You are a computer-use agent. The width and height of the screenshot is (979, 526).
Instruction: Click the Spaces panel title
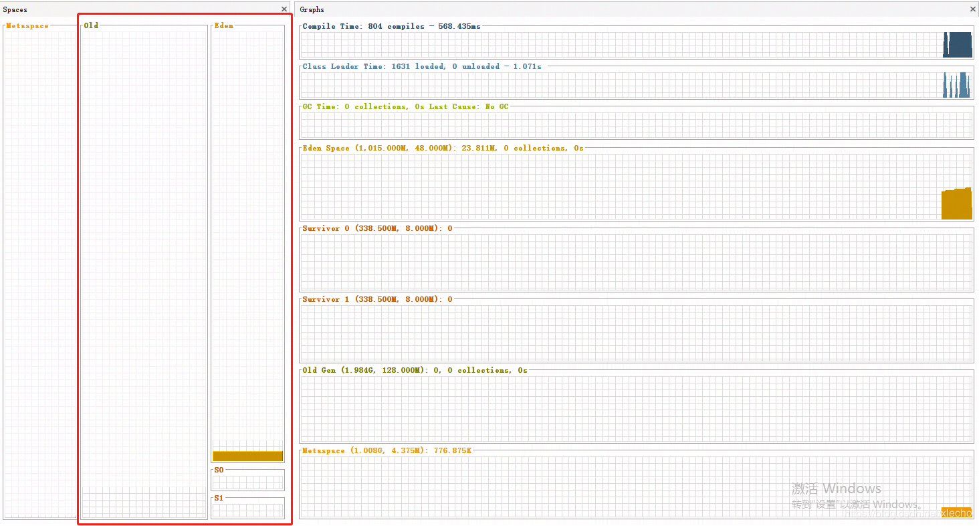click(15, 9)
